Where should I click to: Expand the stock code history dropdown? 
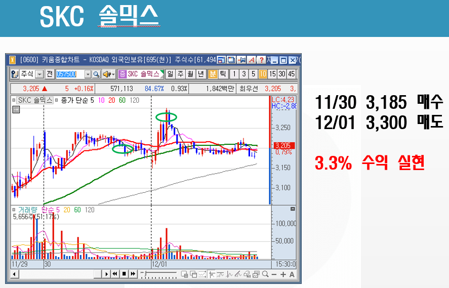click(88, 74)
